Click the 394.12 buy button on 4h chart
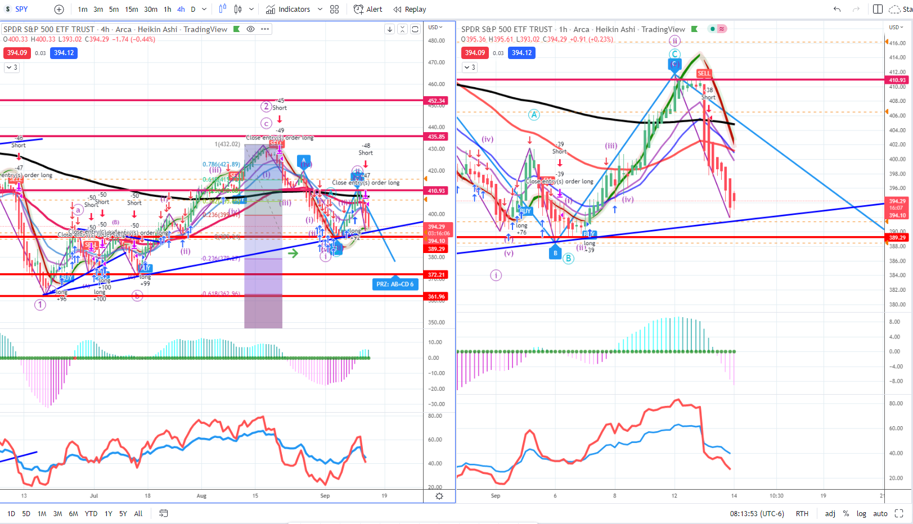 tap(64, 53)
